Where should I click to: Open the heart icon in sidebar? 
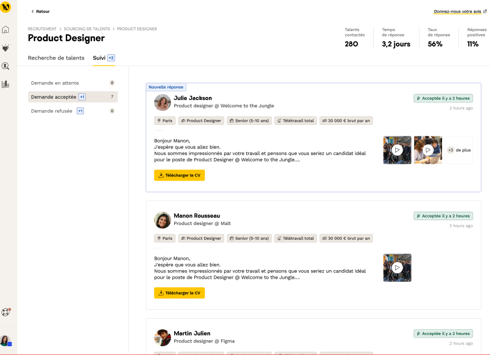click(6, 48)
